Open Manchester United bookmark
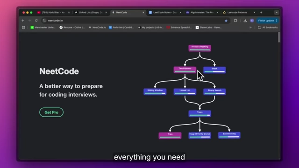 tap(43, 28)
